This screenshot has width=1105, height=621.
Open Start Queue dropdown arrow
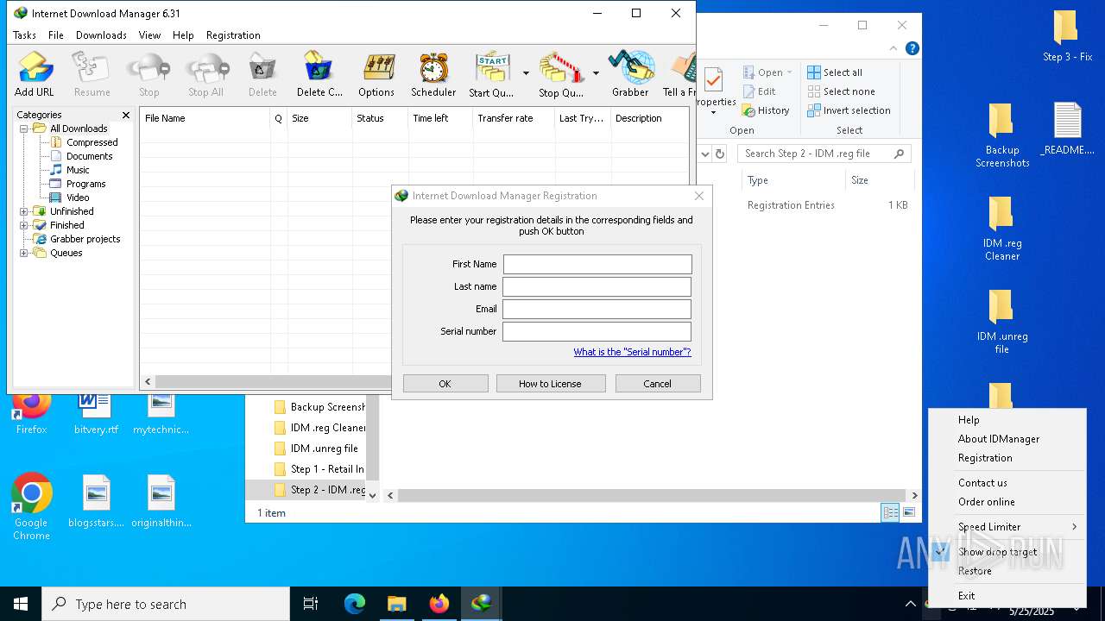(x=526, y=73)
